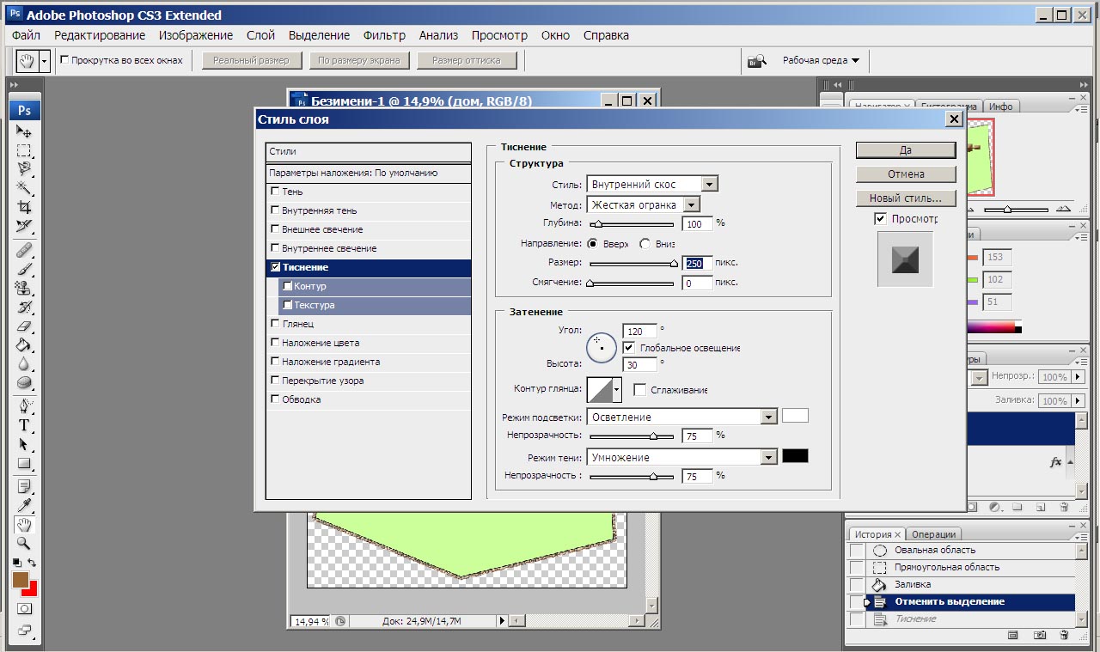Click the white highlight color swatch
1100x652 pixels.
[x=795, y=416]
